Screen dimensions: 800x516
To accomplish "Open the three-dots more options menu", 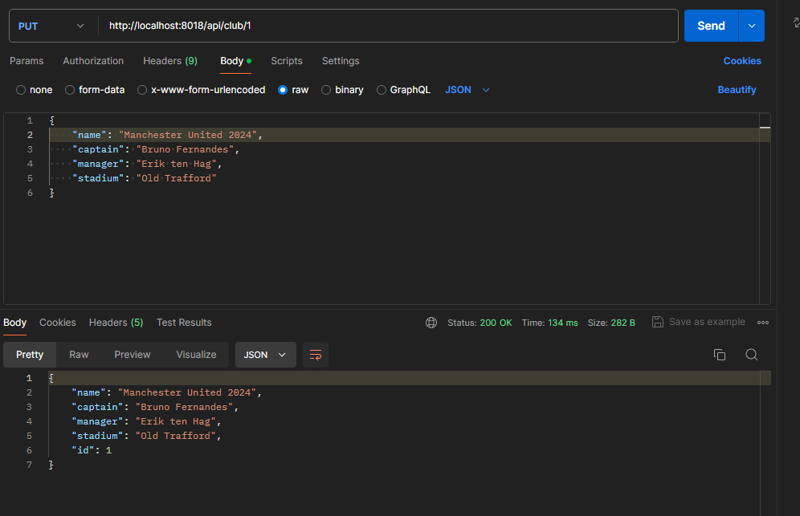I will (763, 323).
